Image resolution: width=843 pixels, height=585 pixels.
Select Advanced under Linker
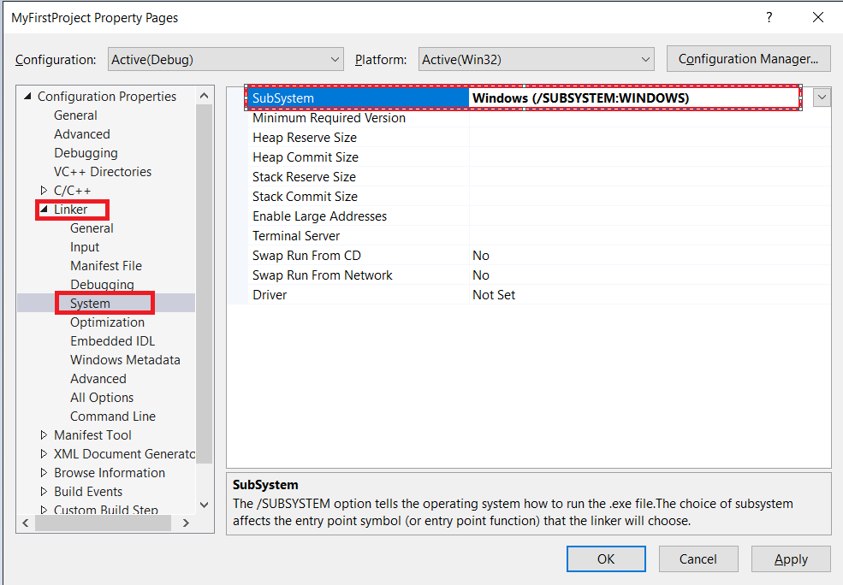pyautogui.click(x=98, y=379)
